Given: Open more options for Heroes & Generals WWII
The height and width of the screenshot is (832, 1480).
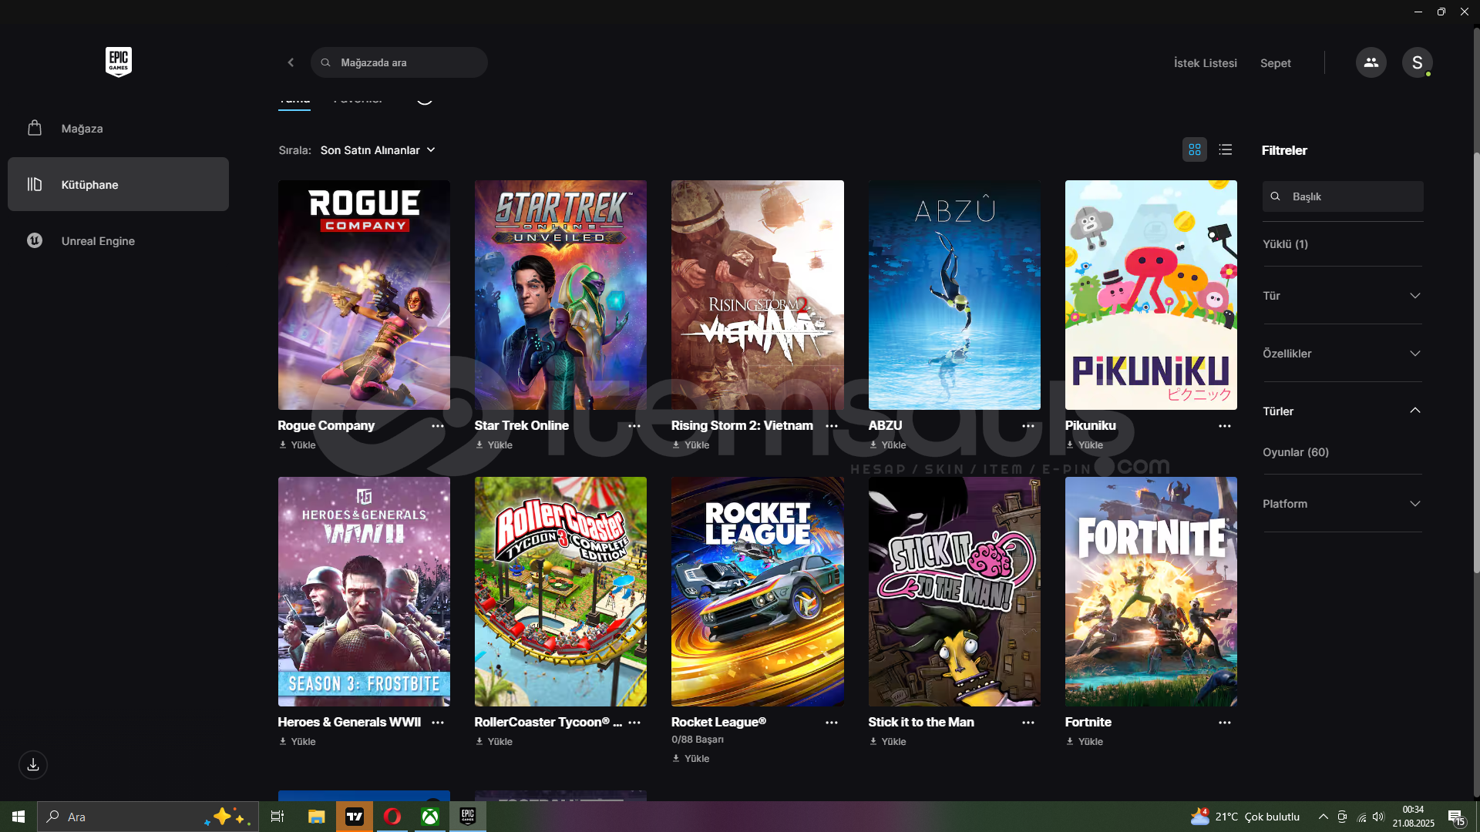Looking at the screenshot, I should [438, 723].
